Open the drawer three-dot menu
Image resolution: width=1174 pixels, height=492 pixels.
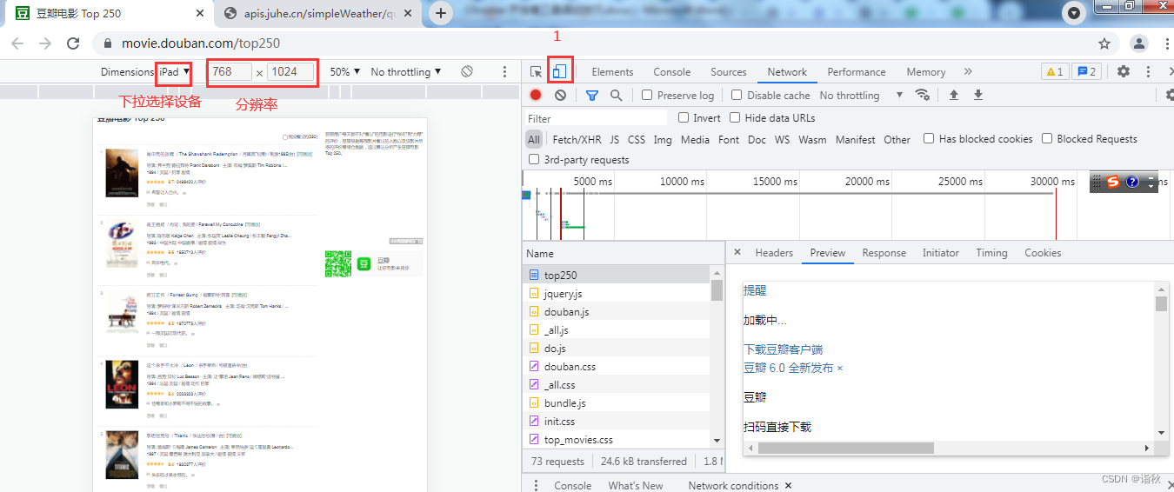pyautogui.click(x=536, y=485)
